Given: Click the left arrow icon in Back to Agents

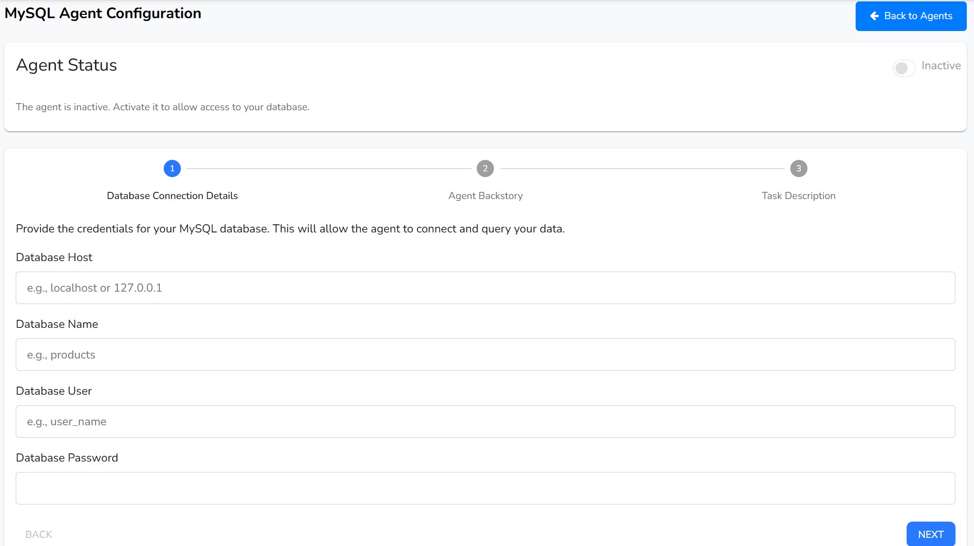Looking at the screenshot, I should click(874, 16).
